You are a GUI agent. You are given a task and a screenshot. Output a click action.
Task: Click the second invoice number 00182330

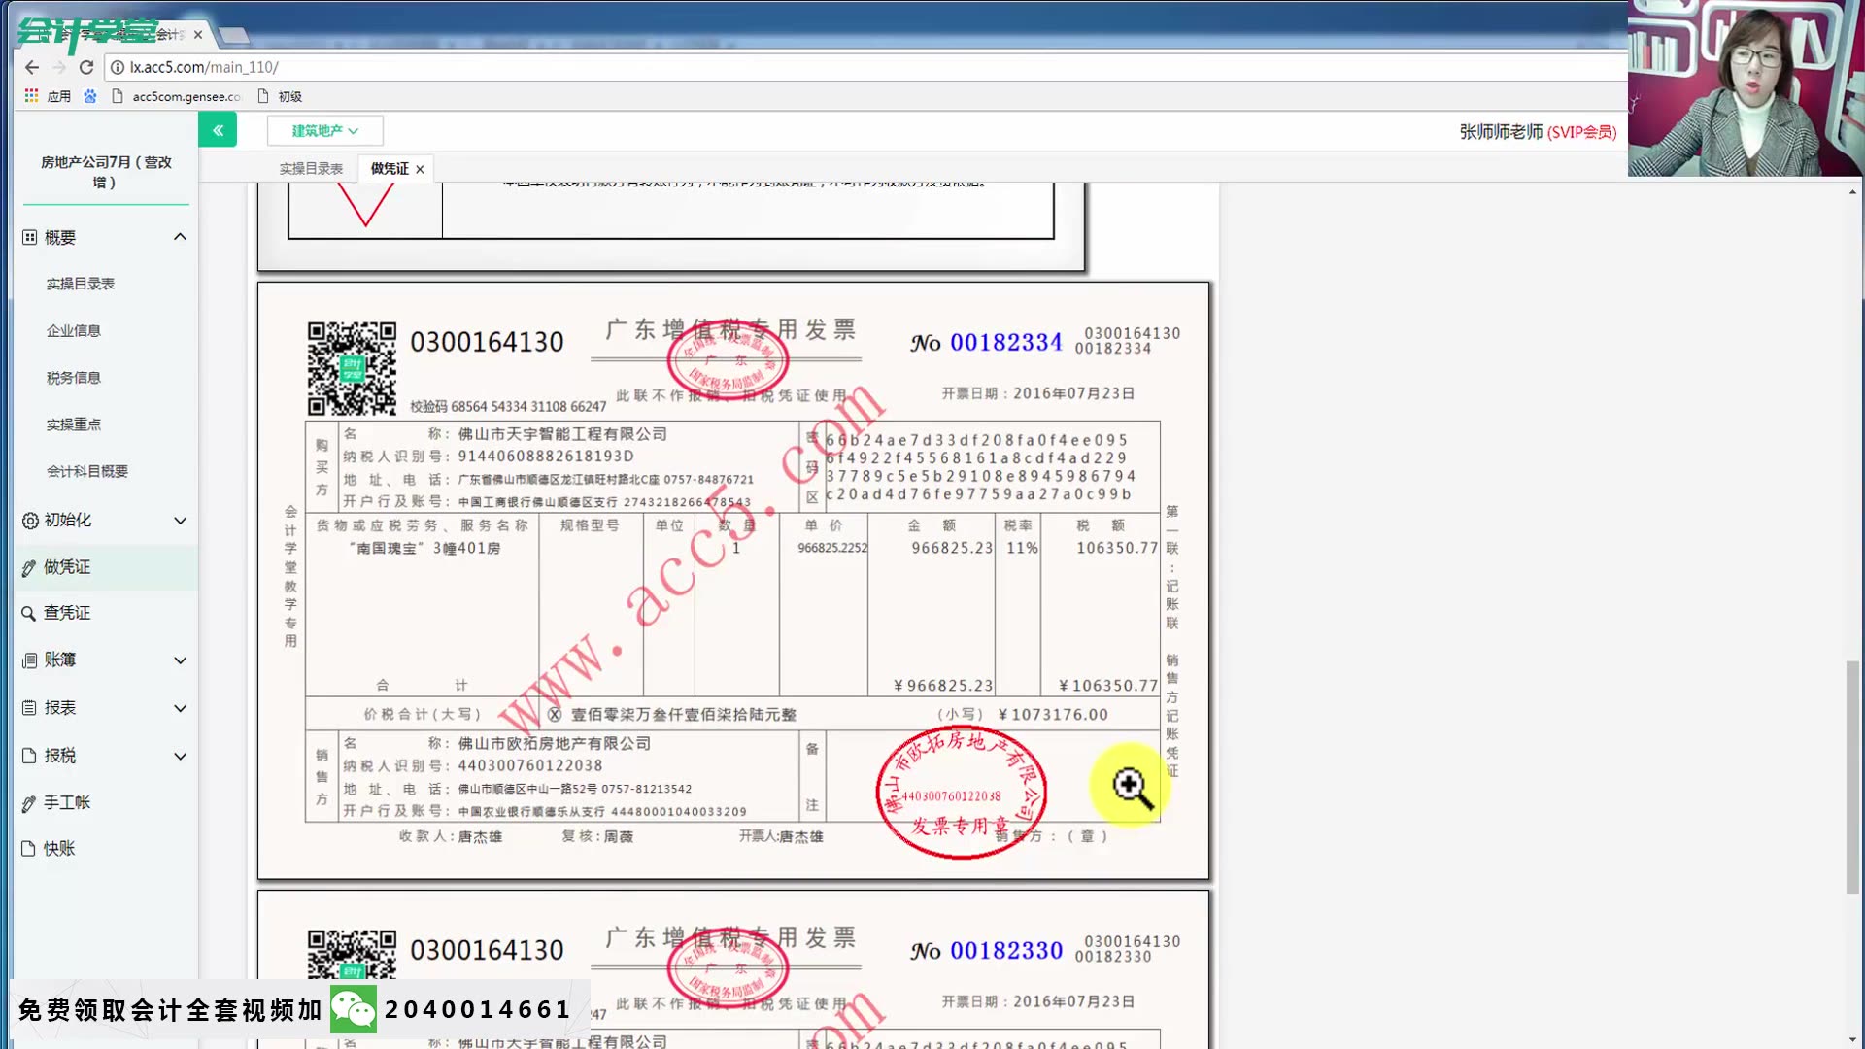tap(1005, 951)
